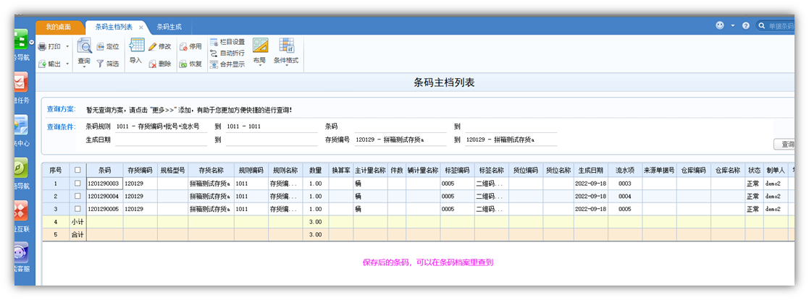The image size is (809, 300).
Task: Select the 条码主档列表 tab
Action: coord(114,27)
